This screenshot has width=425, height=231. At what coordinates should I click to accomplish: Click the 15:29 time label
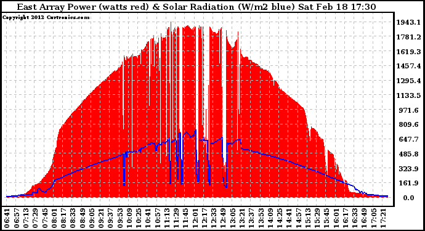coord(317,218)
